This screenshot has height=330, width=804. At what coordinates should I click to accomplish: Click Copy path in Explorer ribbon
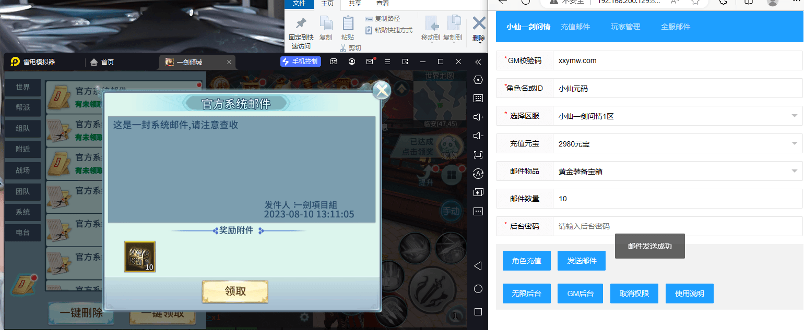pyautogui.click(x=382, y=19)
